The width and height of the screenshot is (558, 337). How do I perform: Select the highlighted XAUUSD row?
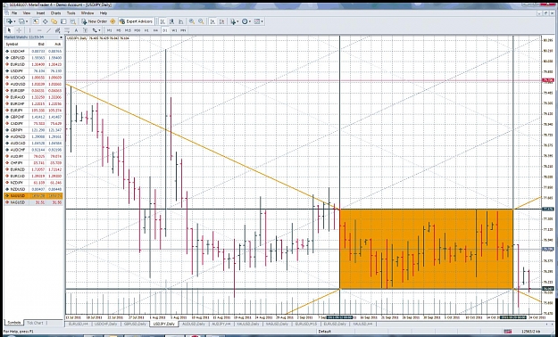point(33,196)
